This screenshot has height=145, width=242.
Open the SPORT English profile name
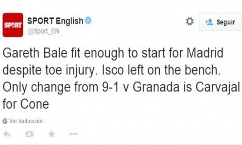[x=55, y=21]
